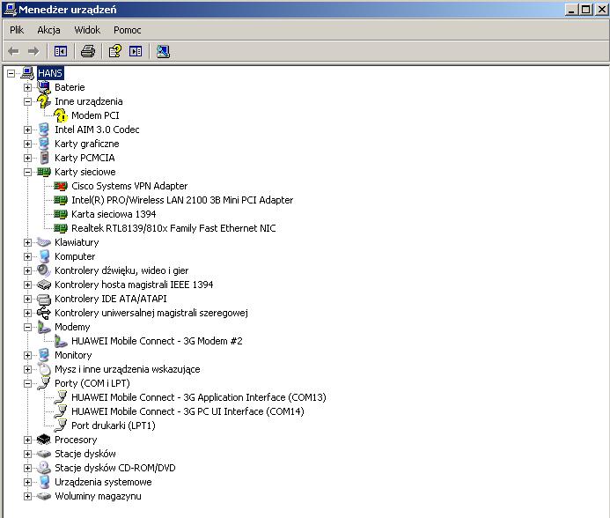Click the Port drukarki (LPT1) icon
610x518 pixels.
(x=61, y=425)
